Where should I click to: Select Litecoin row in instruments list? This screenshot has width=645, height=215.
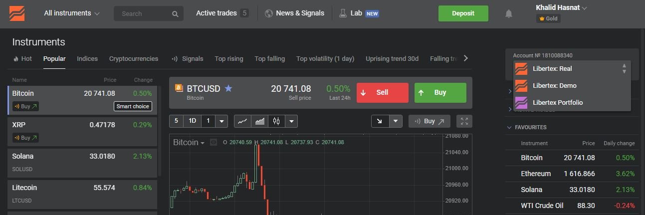(82, 195)
